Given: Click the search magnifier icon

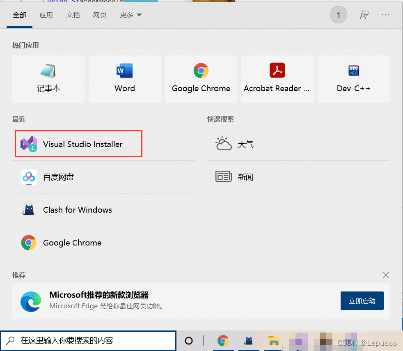Looking at the screenshot, I should pos(10,340).
